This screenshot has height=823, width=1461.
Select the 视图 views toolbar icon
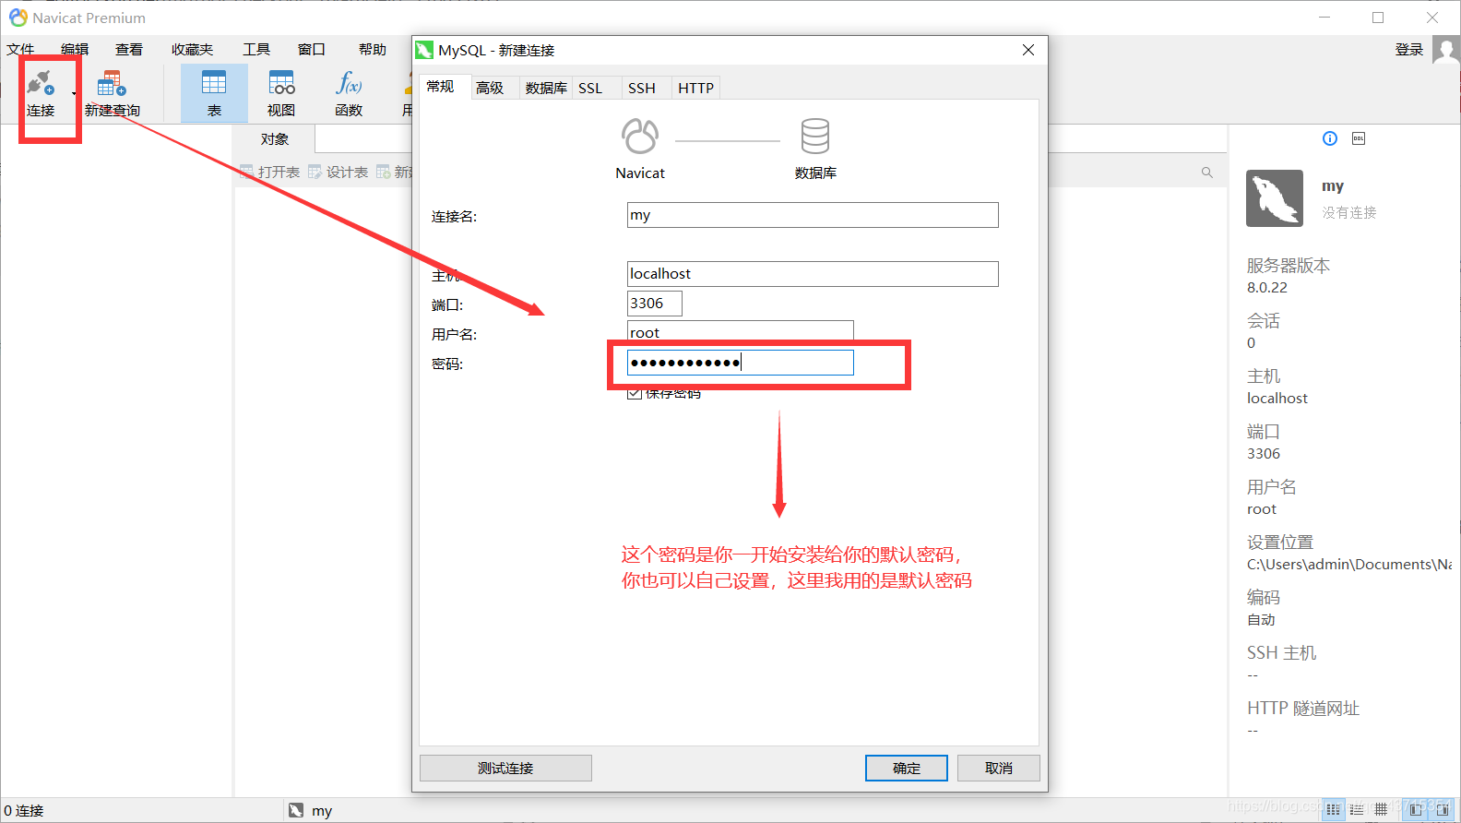(281, 93)
